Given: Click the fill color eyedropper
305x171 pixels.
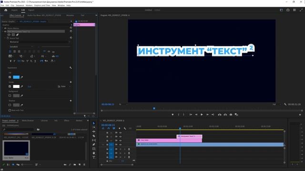Looking at the screenshot, I should 22,77.
